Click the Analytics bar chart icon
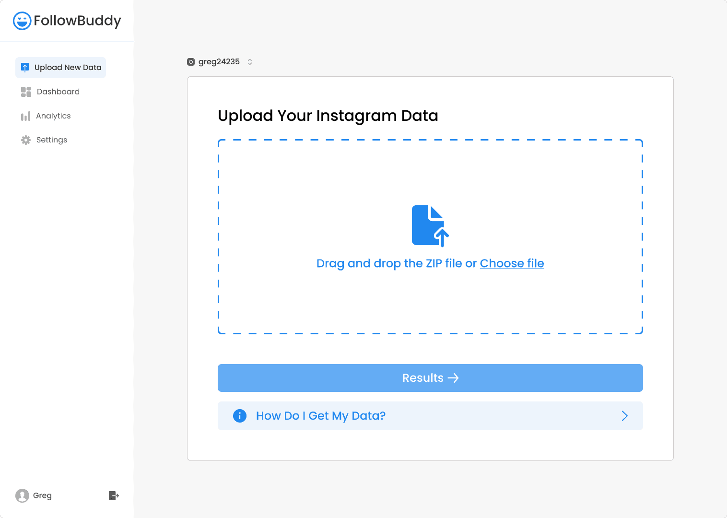The width and height of the screenshot is (727, 518). point(26,116)
